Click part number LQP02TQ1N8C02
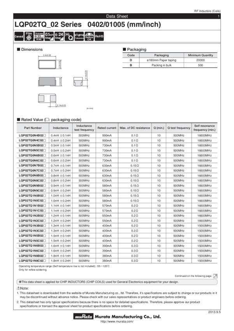The height and width of the screenshot is (331, 234). click(x=32, y=261)
